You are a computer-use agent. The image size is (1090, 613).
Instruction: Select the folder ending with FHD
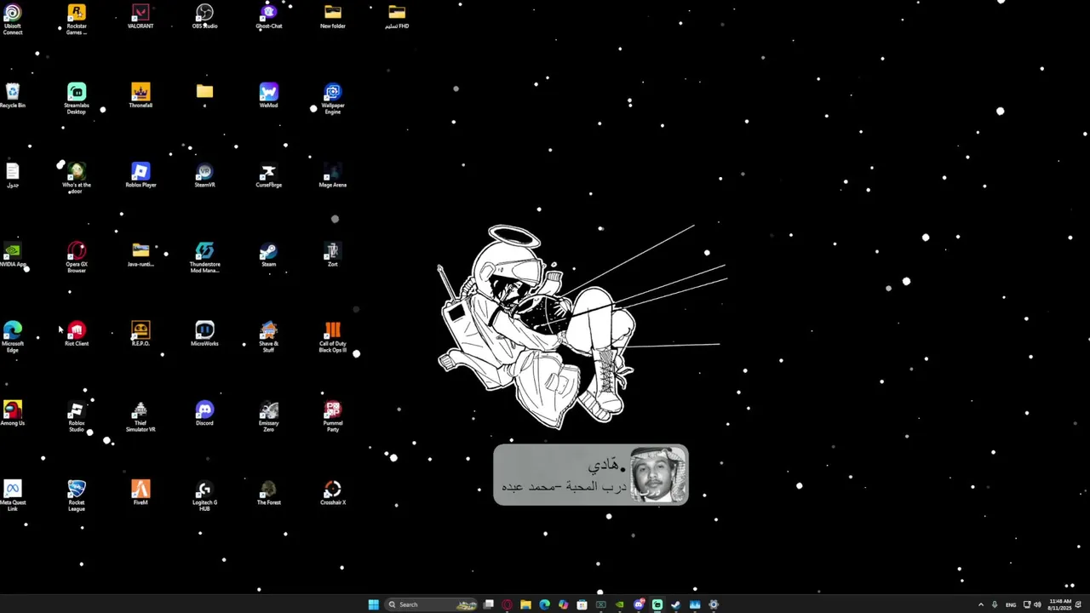397,17
